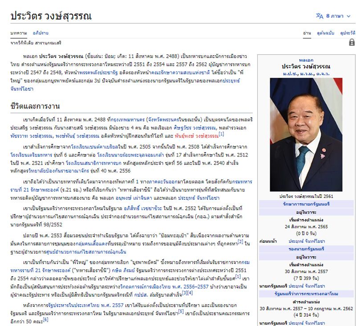Open the ดูต้นฉบับ view source tab
Image resolution: width=356 pixels, height=326 pixels.
pyautogui.click(x=326, y=33)
